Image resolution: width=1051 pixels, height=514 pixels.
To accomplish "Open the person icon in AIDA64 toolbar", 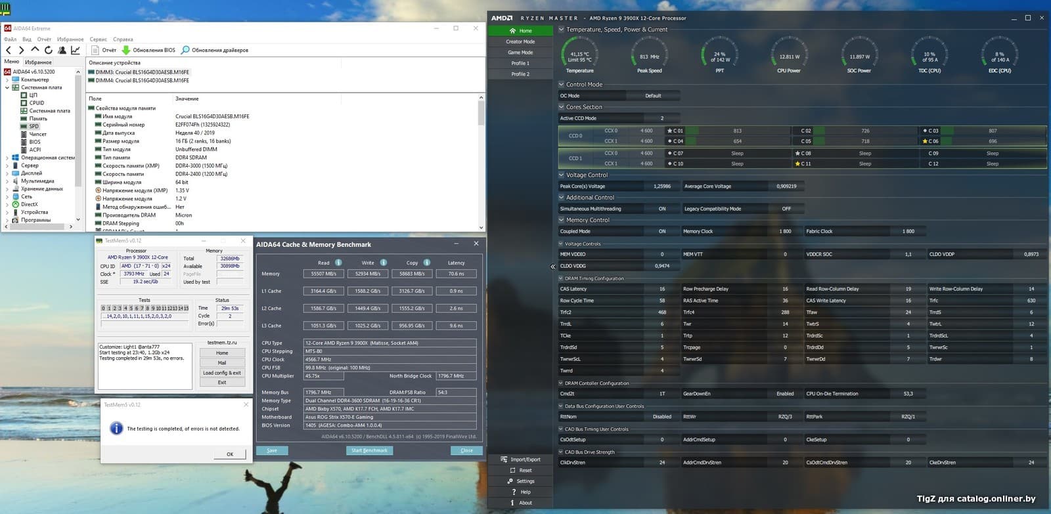I will pyautogui.click(x=62, y=50).
